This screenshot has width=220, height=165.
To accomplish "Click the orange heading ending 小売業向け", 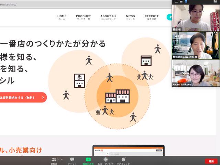I will (21, 151).
